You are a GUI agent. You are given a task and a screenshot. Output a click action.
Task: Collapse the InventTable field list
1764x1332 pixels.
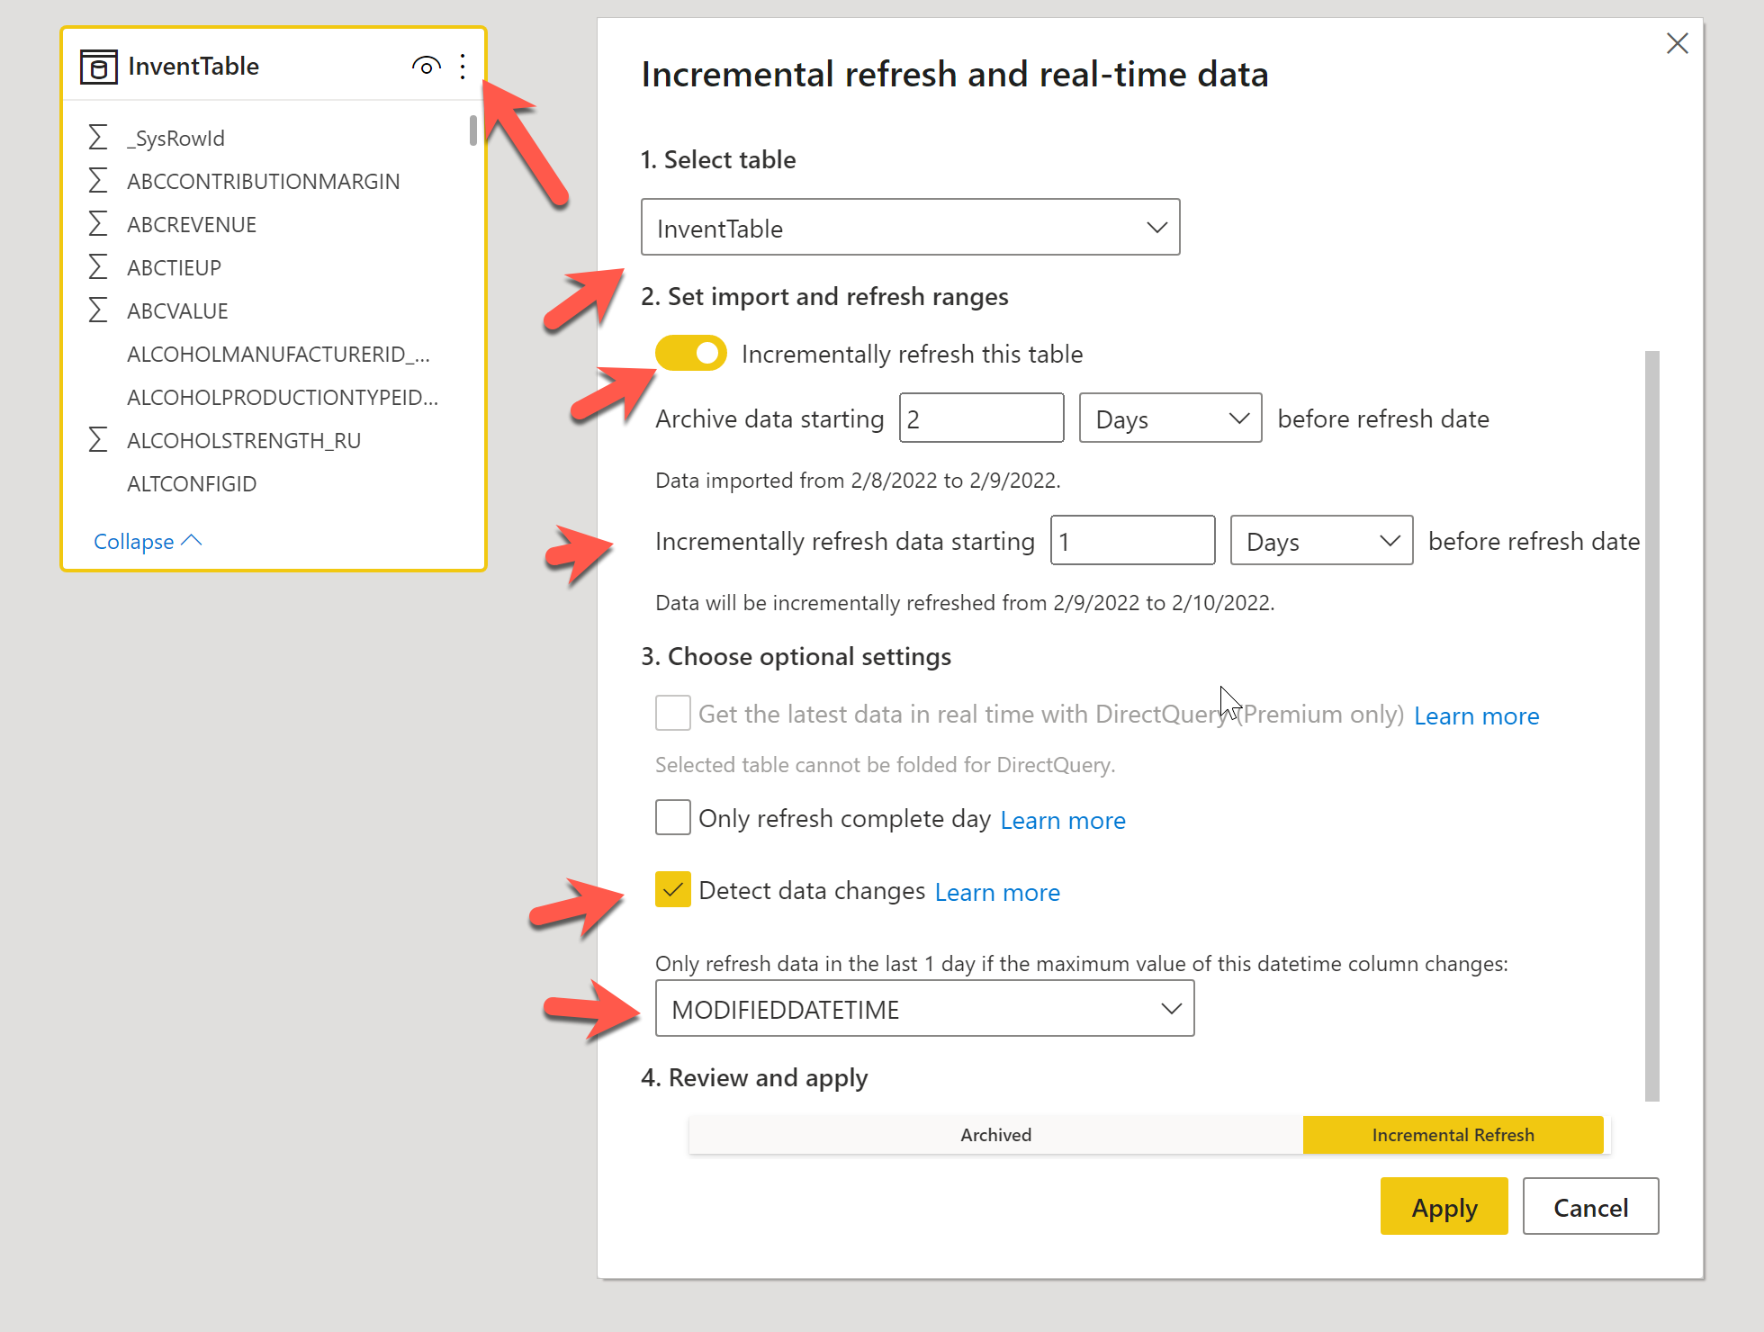coord(147,541)
